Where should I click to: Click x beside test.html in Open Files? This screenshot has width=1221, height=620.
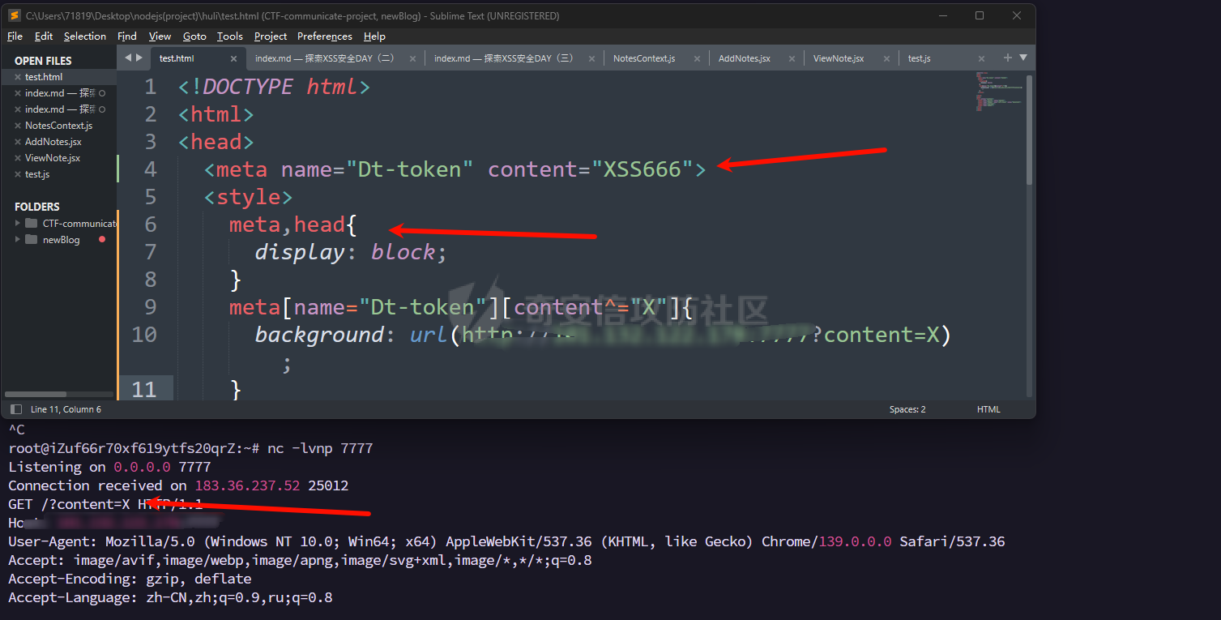point(18,77)
